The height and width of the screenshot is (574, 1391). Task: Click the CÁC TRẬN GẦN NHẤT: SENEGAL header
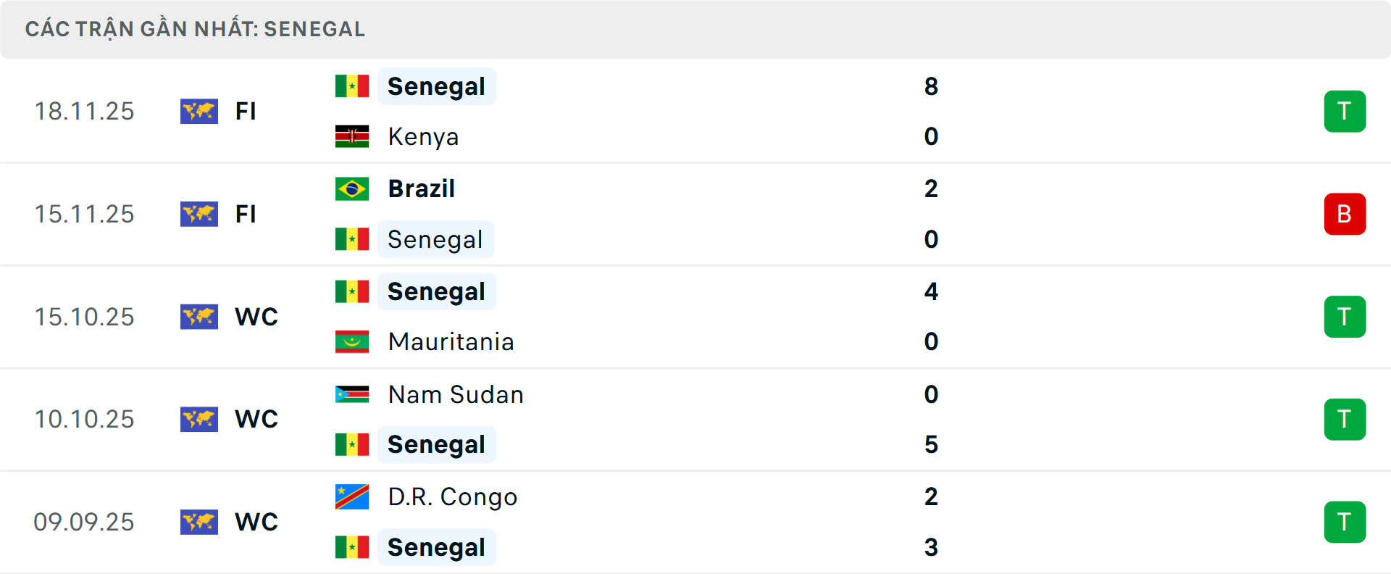click(x=195, y=28)
